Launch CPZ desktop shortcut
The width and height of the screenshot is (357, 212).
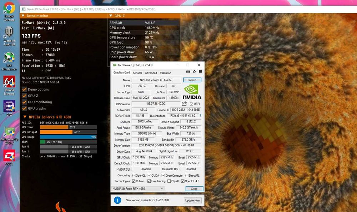[9, 108]
